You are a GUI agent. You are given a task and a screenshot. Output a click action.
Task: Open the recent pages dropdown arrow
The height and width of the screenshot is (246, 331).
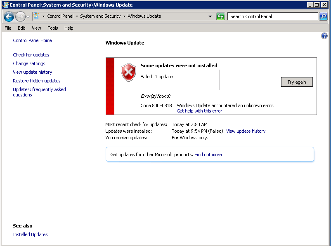[28, 16]
